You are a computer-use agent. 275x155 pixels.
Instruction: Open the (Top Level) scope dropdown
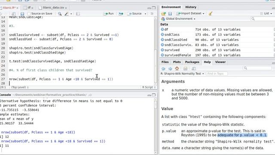click(x=20, y=87)
